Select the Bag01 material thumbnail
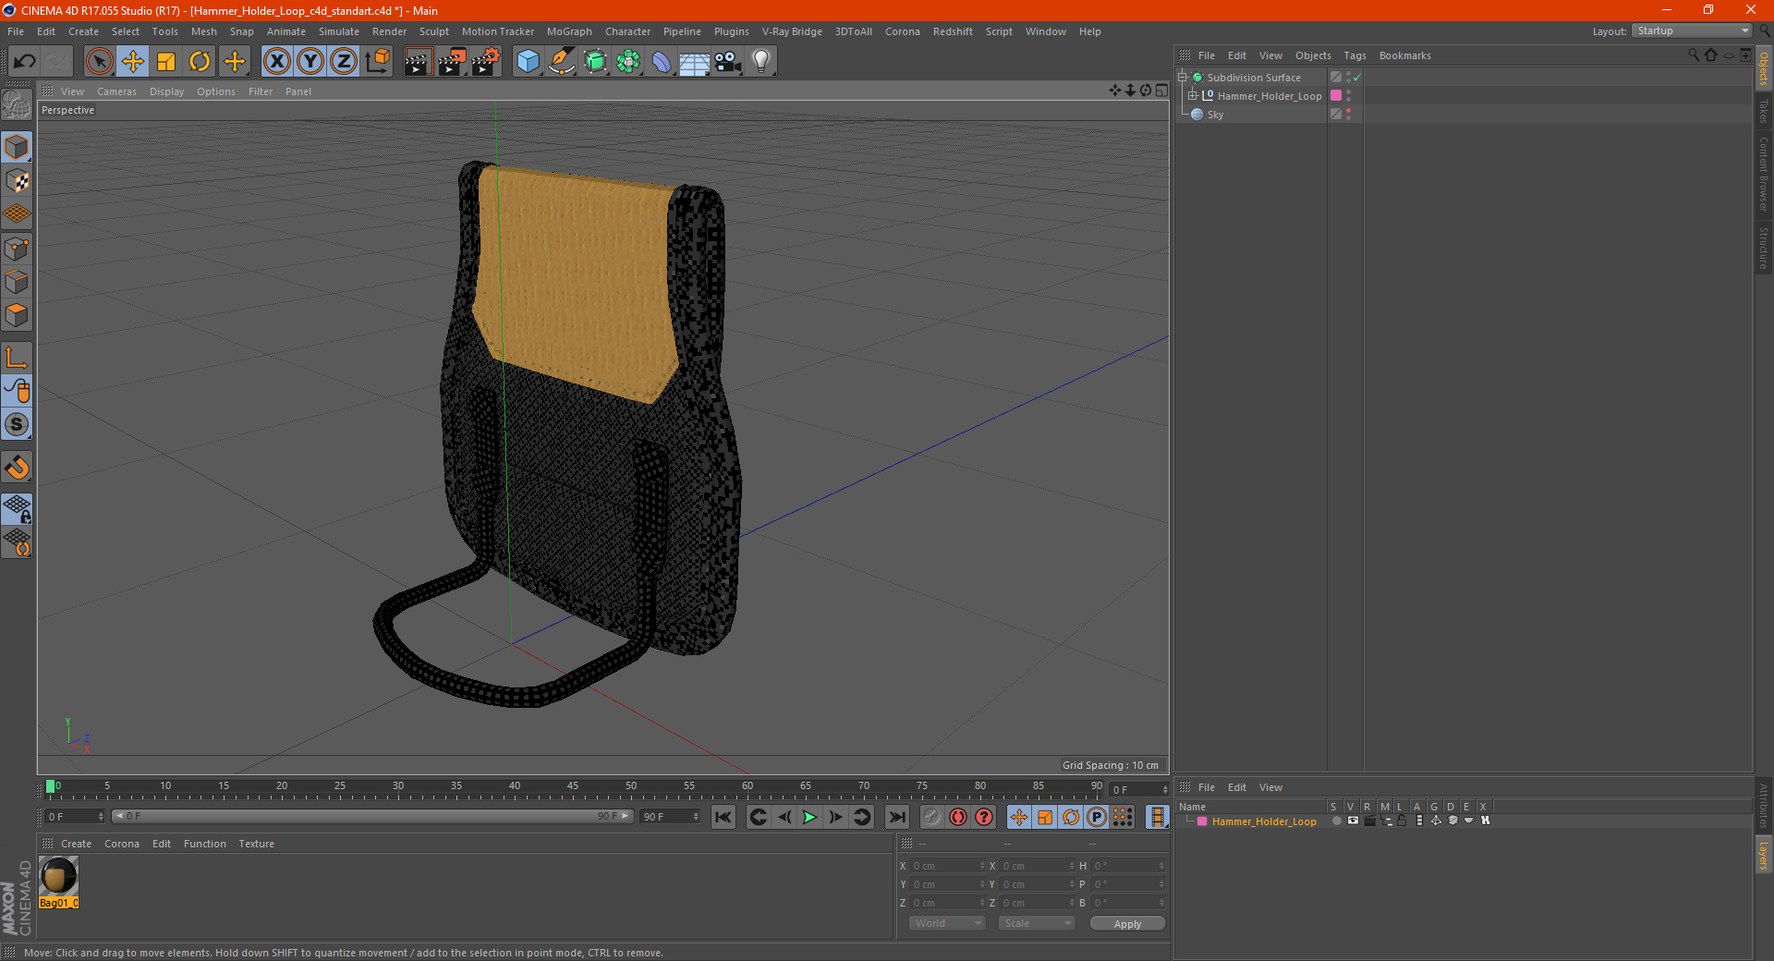1774x961 pixels. pos(58,876)
